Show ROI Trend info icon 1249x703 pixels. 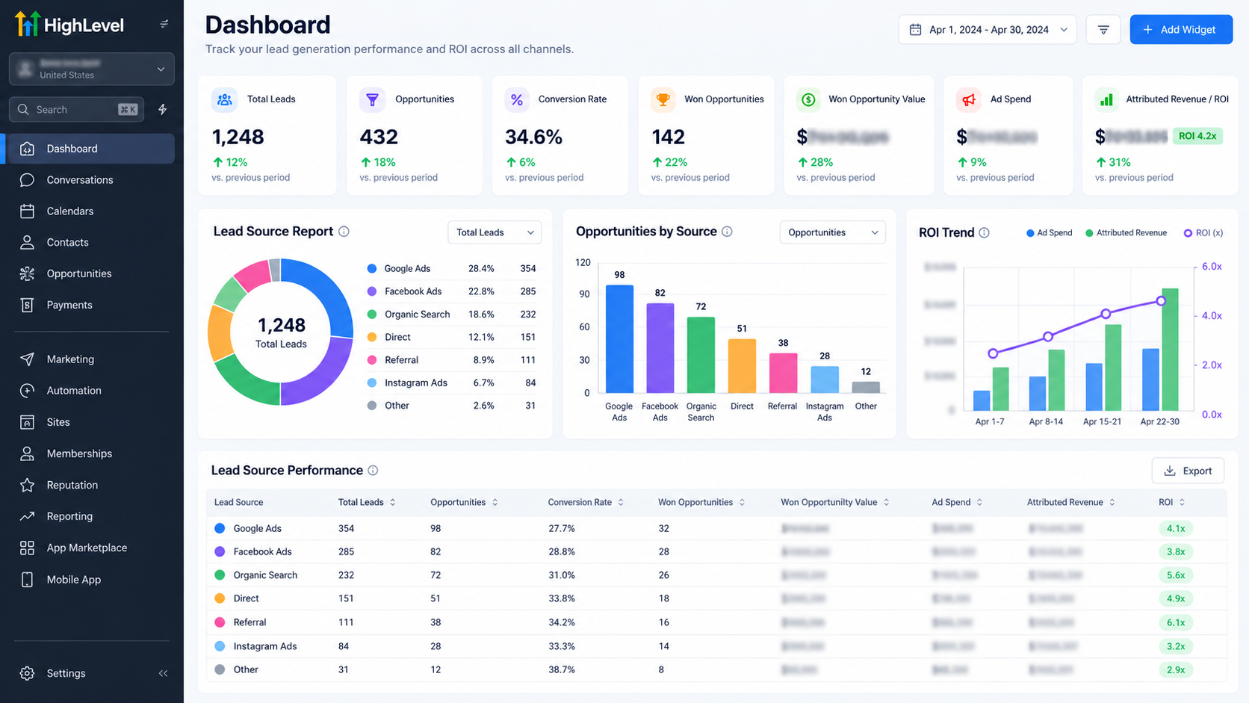pyautogui.click(x=984, y=232)
